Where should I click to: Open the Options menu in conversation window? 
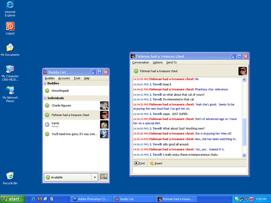[158, 62]
